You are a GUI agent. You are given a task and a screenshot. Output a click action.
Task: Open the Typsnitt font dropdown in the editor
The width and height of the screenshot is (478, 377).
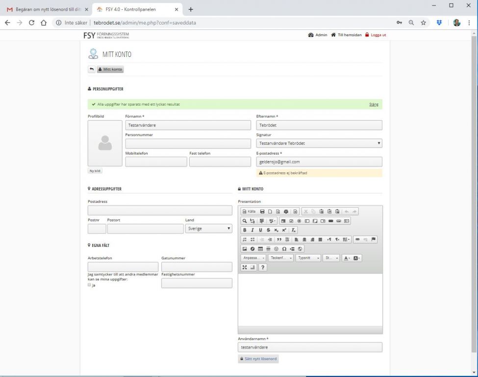pyautogui.click(x=308, y=258)
